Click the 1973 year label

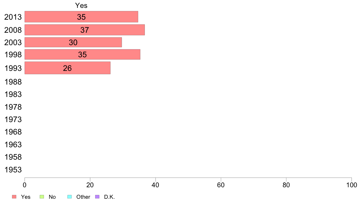(13, 119)
